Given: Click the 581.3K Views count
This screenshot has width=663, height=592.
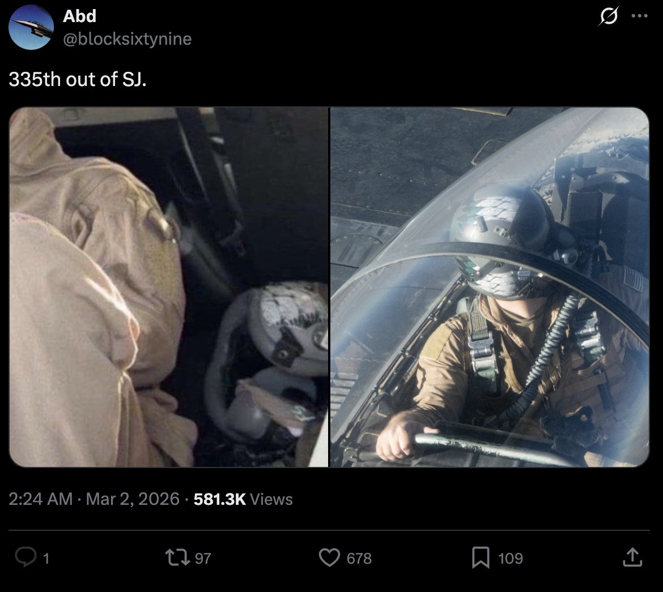Looking at the screenshot, I should coord(243,499).
